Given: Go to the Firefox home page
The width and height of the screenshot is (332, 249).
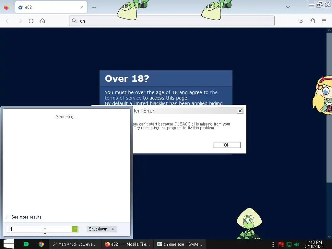Looking at the screenshot, I should pyautogui.click(x=42, y=21).
